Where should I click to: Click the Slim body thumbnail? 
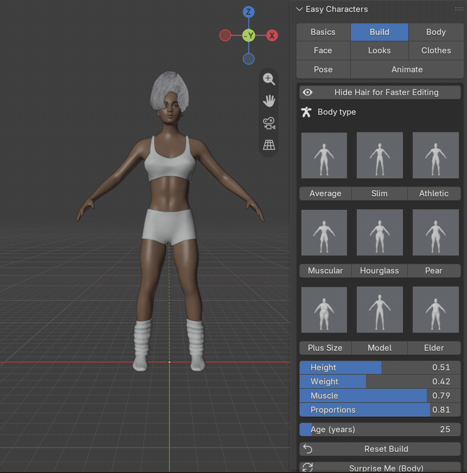380,155
